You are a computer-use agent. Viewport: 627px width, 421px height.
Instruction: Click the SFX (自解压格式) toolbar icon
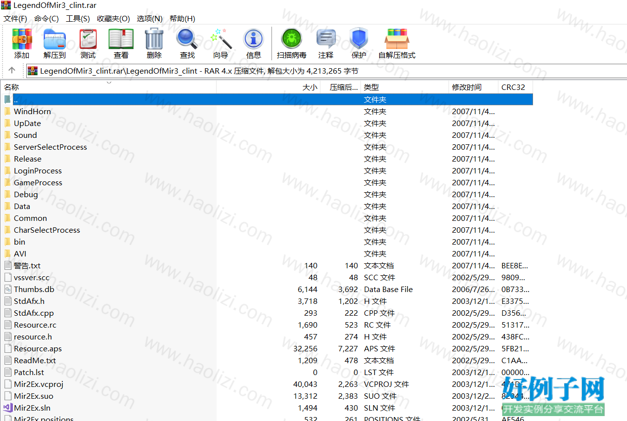click(x=397, y=39)
